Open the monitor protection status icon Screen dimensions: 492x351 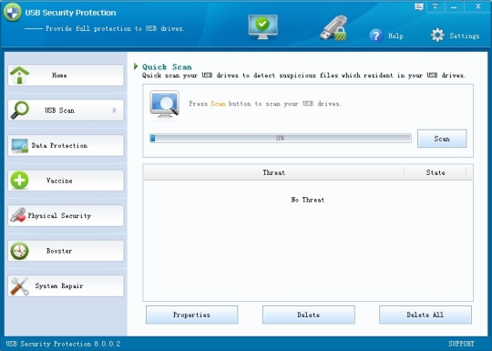click(x=262, y=26)
